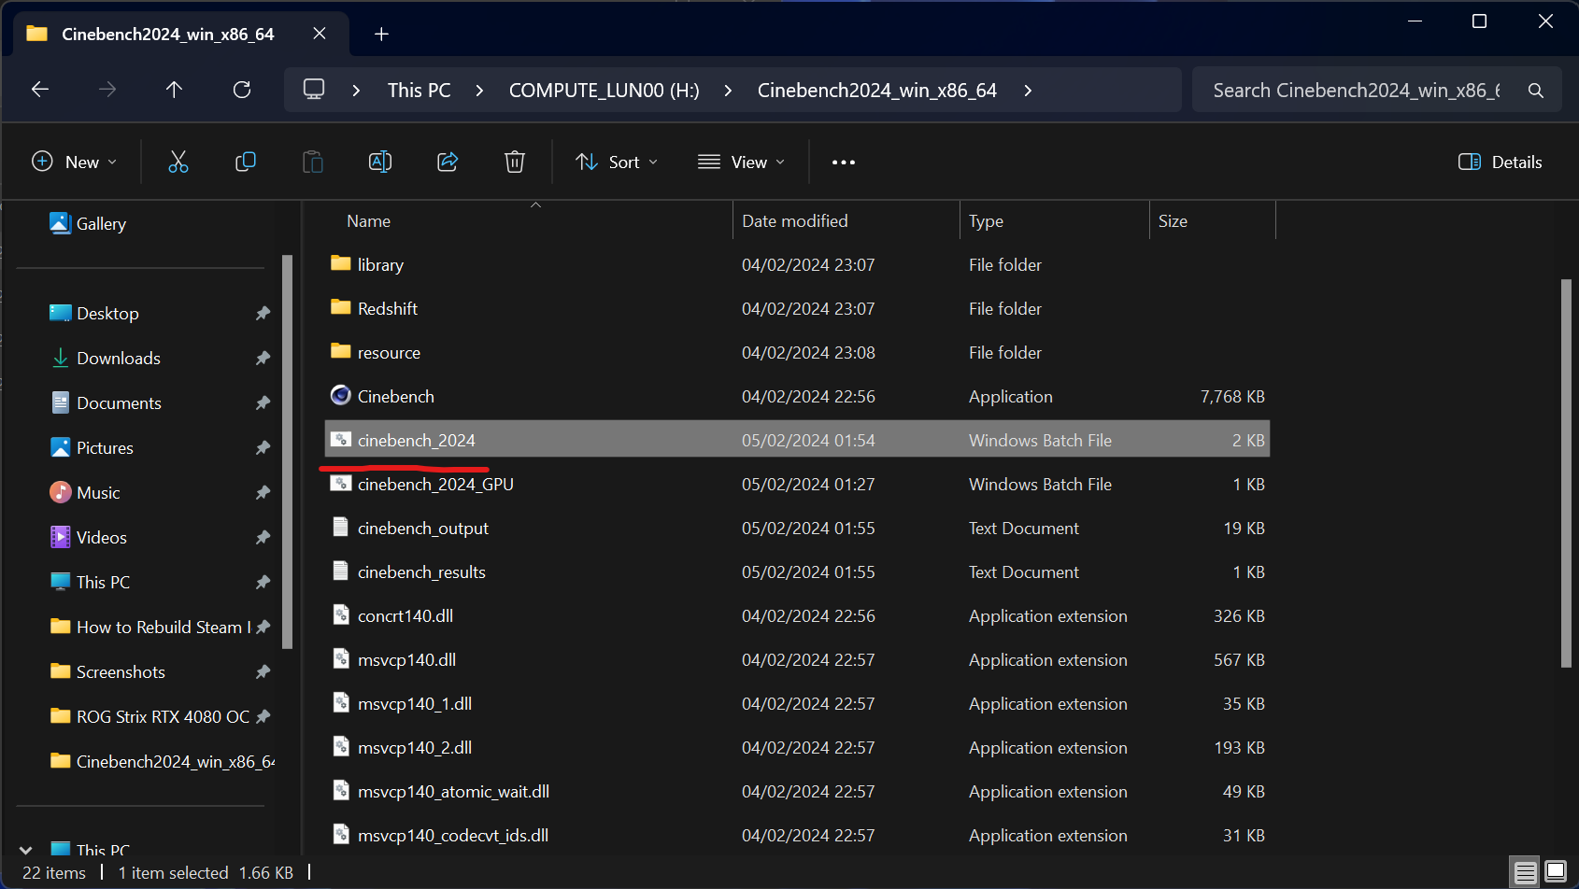The height and width of the screenshot is (889, 1579).
Task: Click the search magnifier icon
Action: 1535,91
